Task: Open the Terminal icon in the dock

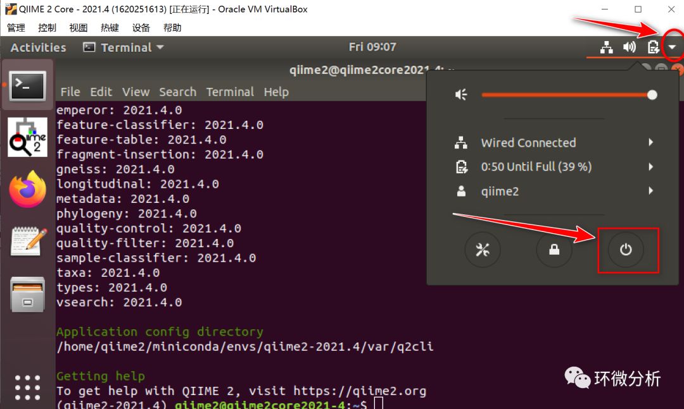Action: [x=27, y=86]
